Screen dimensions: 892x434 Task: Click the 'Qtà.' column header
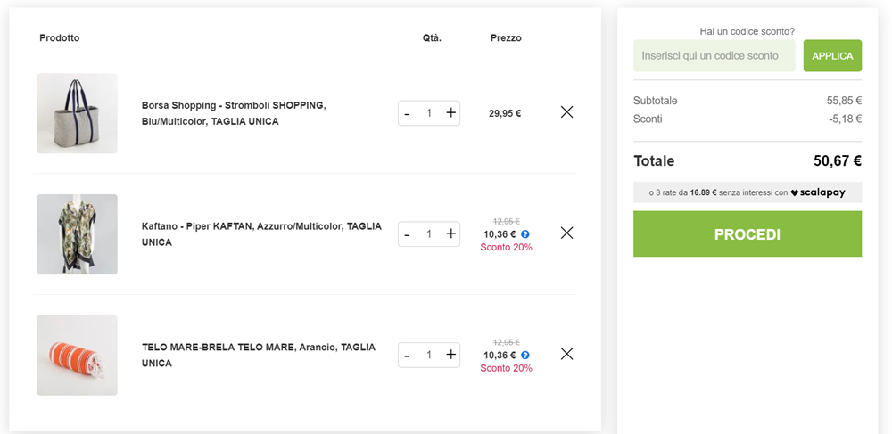[432, 38]
